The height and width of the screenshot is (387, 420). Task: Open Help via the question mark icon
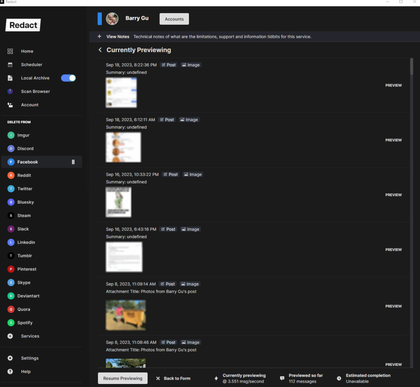[10, 371]
